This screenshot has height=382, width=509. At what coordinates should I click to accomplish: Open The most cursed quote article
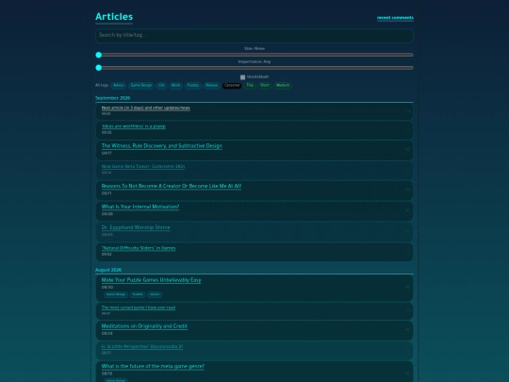click(139, 307)
